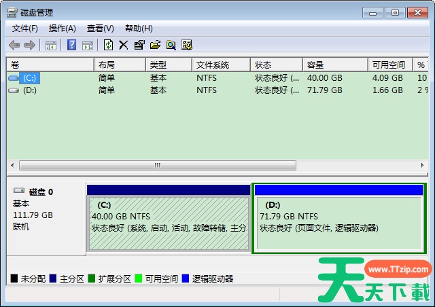Click the Forward arrow toolbar icon
The height and width of the screenshot is (307, 435).
(30, 45)
